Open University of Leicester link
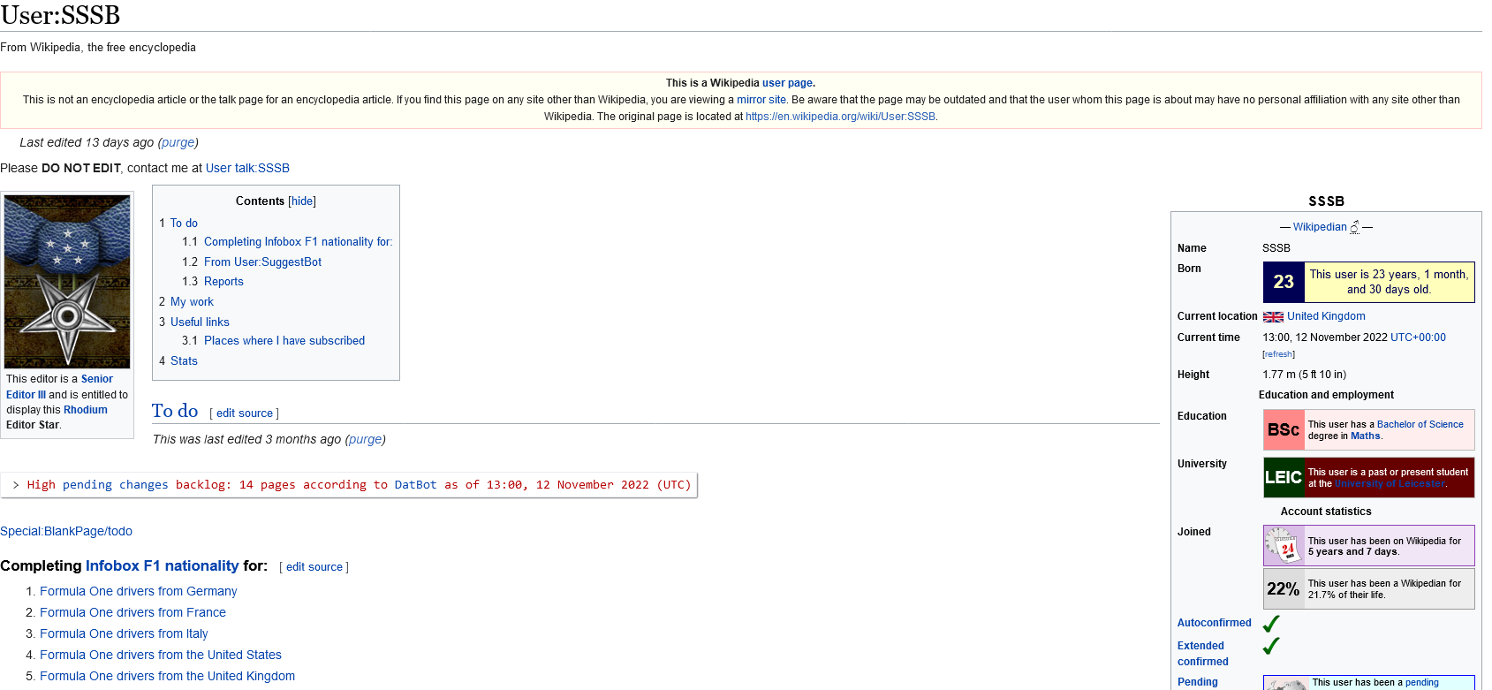 pos(1390,484)
